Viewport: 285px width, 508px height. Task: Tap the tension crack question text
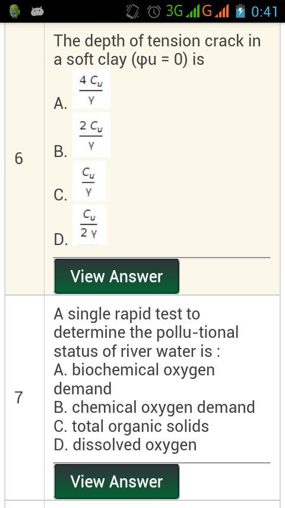coord(157,50)
